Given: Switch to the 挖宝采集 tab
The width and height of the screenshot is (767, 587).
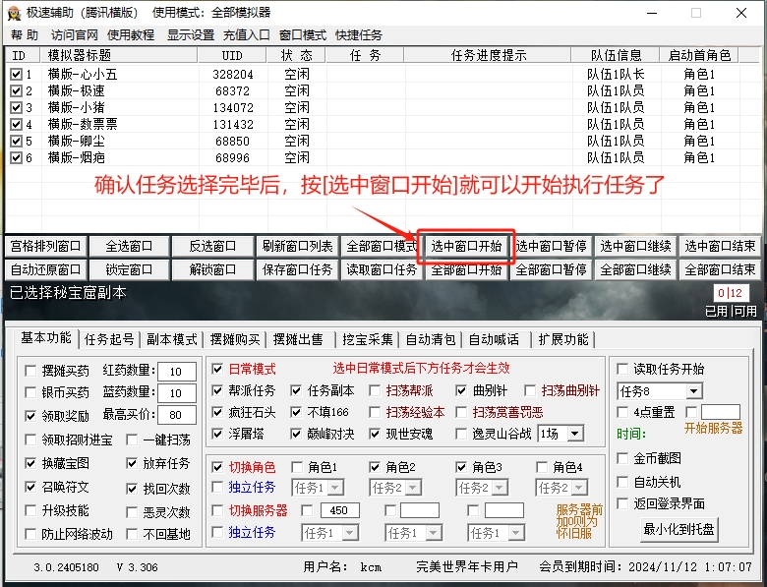Looking at the screenshot, I should [x=367, y=339].
